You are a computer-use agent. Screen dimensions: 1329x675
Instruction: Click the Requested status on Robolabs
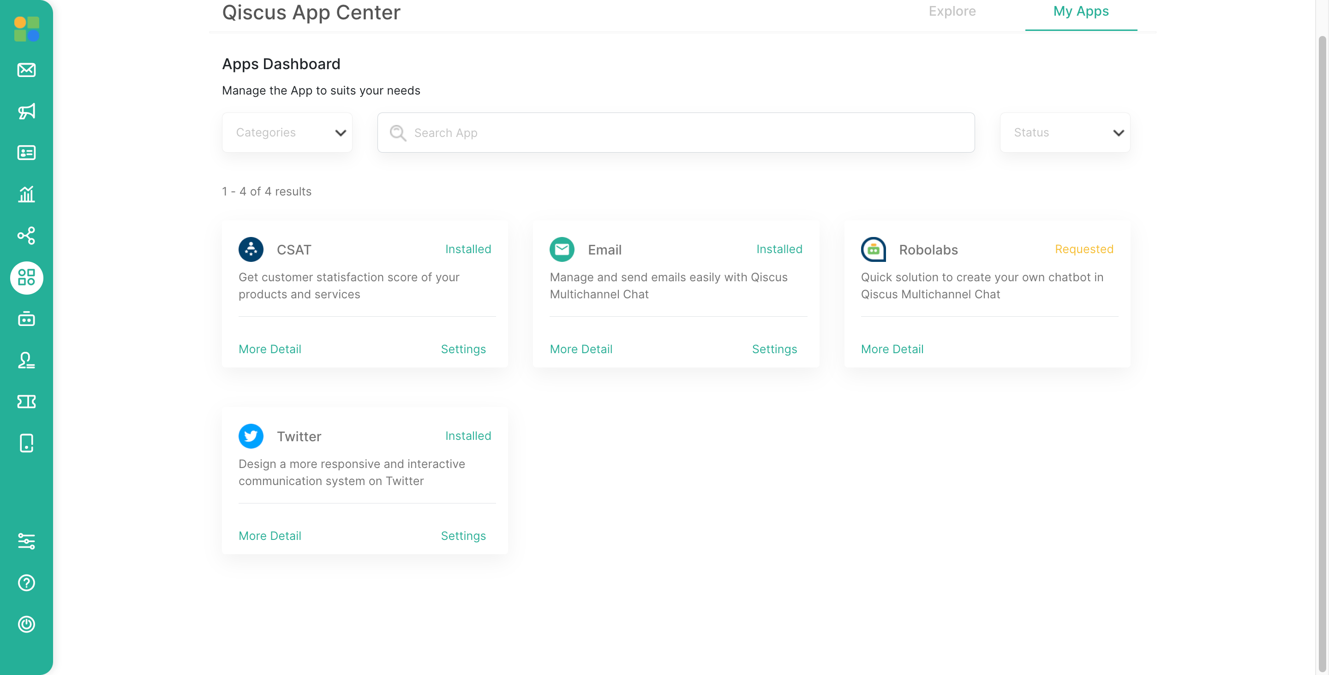1084,249
